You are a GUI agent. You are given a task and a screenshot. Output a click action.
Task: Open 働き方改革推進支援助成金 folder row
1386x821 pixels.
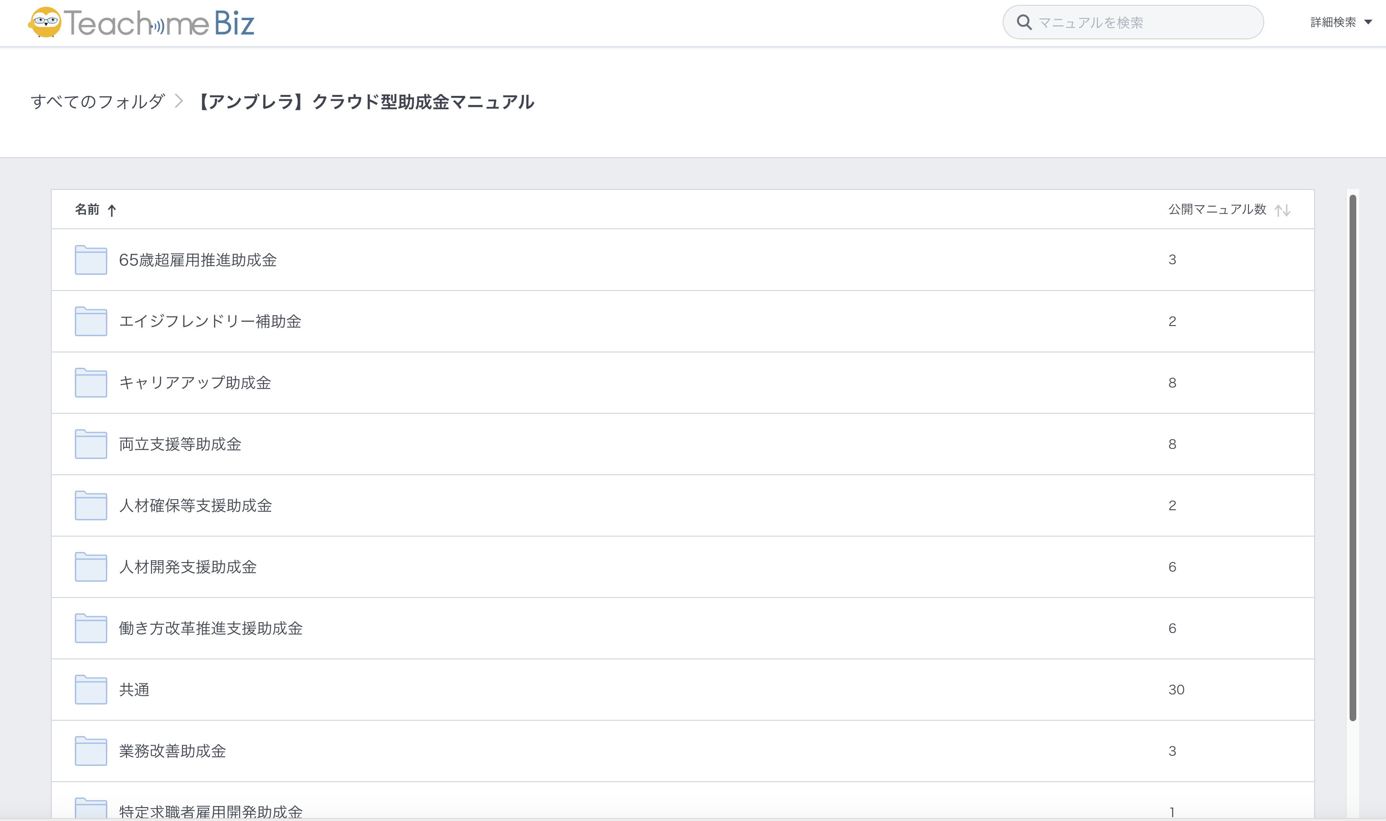coord(211,629)
